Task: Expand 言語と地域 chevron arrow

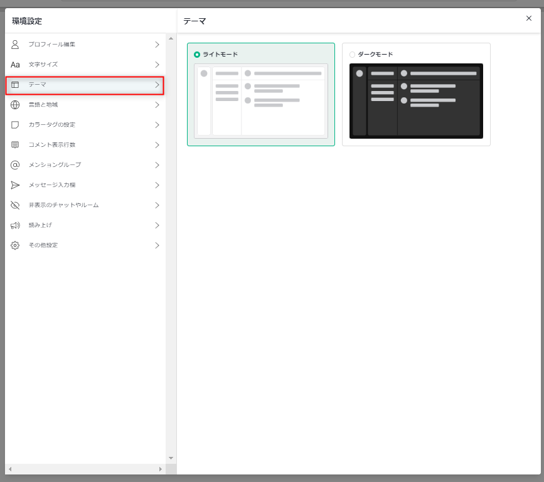Action: pyautogui.click(x=157, y=105)
